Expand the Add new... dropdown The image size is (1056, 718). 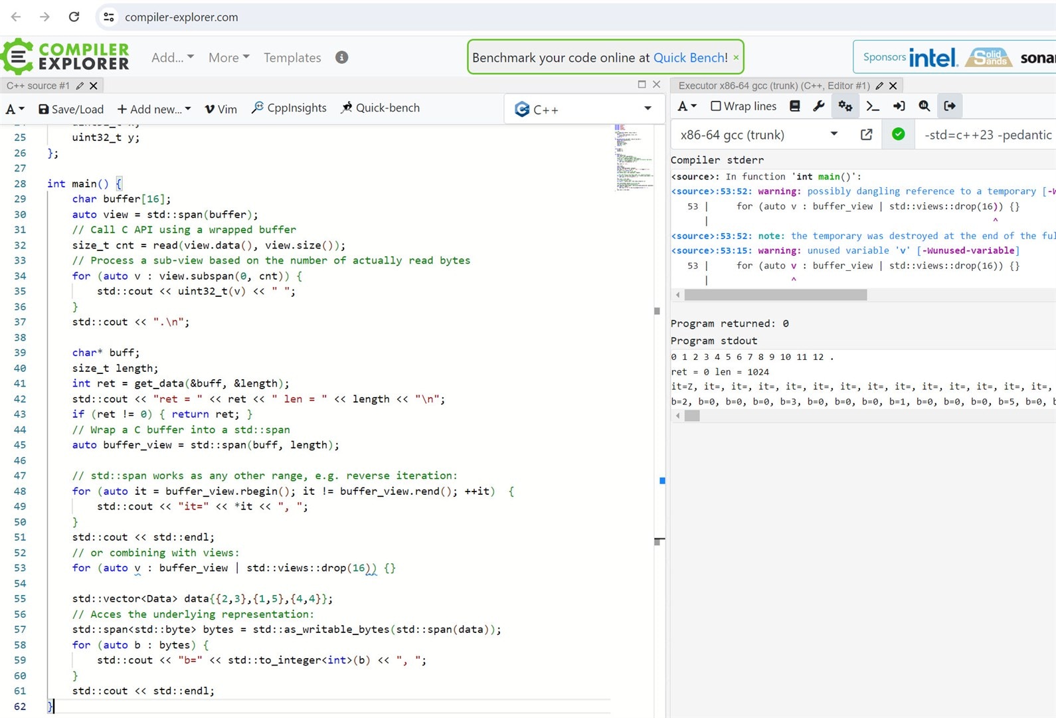[154, 109]
